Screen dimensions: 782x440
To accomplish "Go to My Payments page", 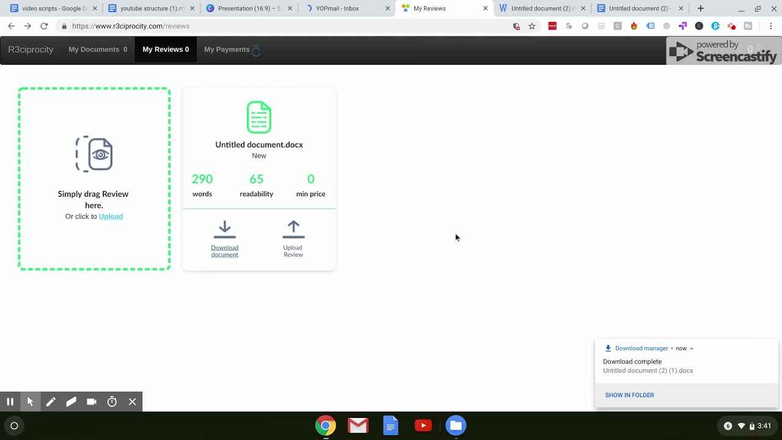I will [227, 50].
